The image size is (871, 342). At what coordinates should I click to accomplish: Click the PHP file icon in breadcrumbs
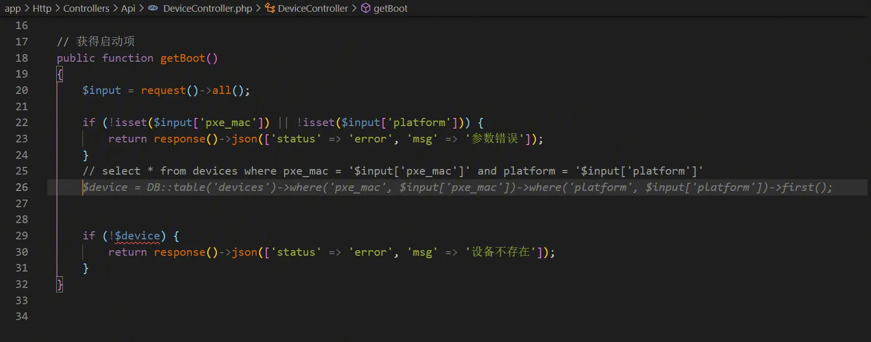click(x=153, y=8)
